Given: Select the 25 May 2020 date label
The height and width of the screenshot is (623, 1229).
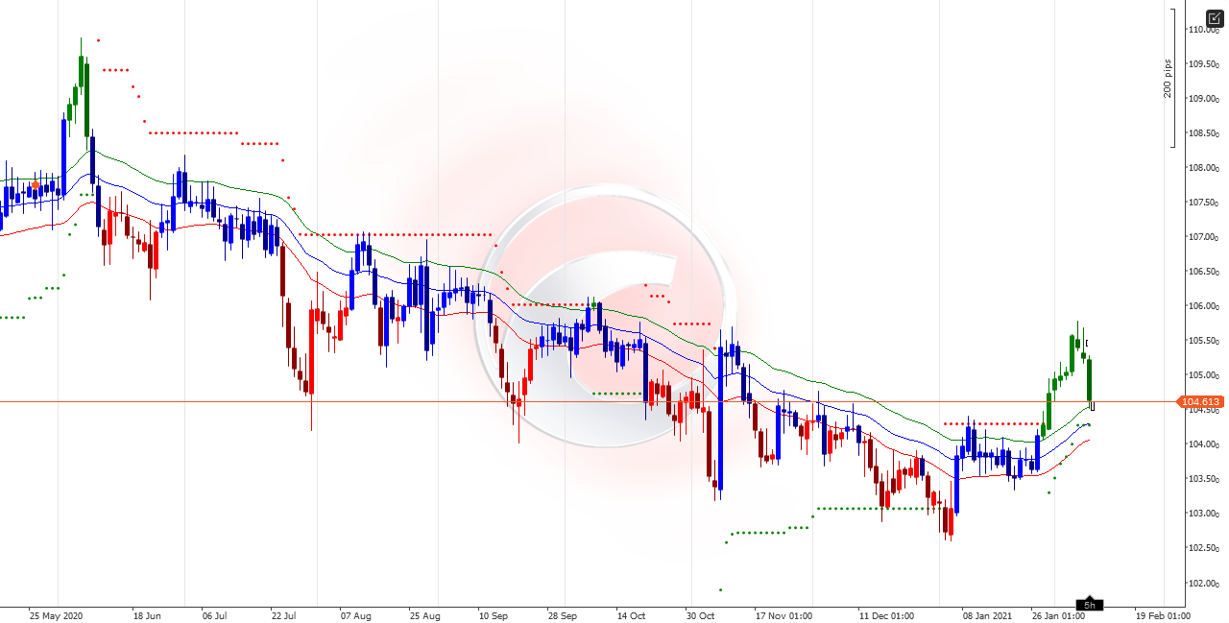Looking at the screenshot, I should coord(57,615).
